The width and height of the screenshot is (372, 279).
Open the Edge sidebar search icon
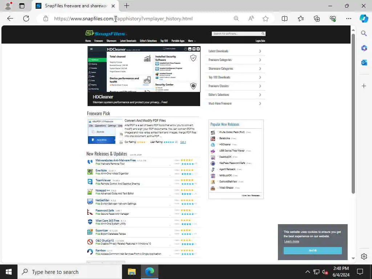(364, 33)
